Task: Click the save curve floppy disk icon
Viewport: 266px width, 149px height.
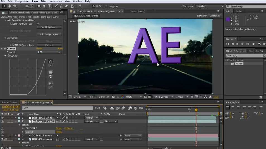Action: pyautogui.click(x=51, y=77)
